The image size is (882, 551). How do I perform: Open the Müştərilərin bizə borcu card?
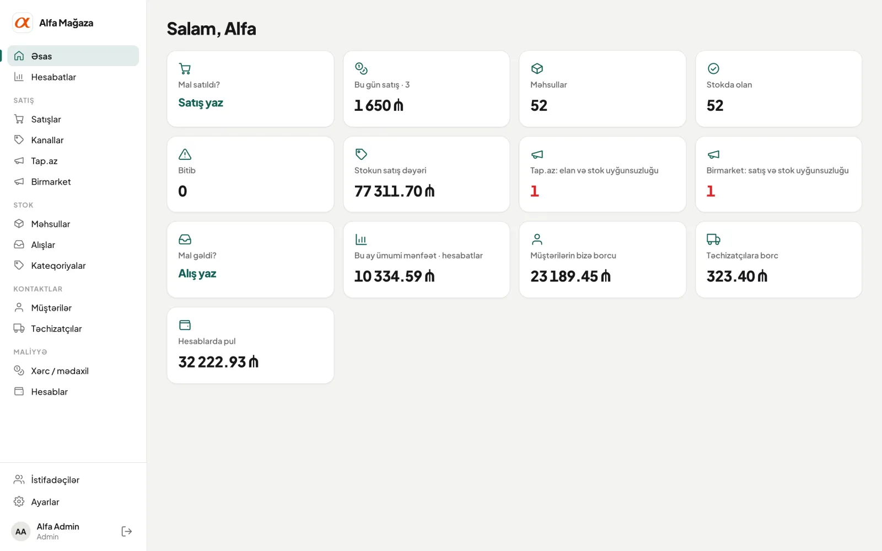[x=603, y=260]
